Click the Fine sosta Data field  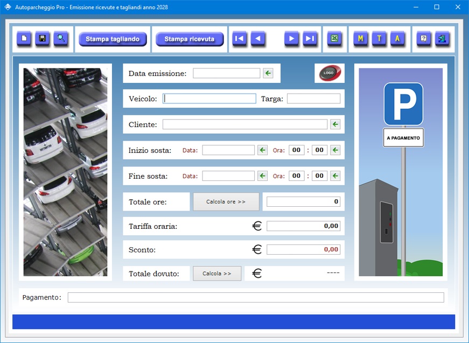[228, 176]
